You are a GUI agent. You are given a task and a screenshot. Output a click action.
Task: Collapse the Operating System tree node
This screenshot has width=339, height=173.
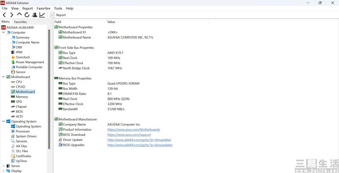tap(3, 122)
